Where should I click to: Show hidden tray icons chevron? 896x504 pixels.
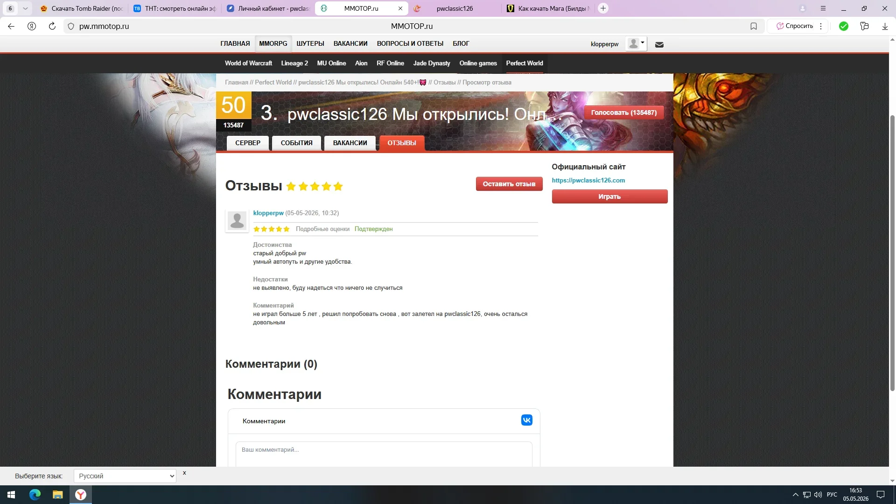coord(795,495)
